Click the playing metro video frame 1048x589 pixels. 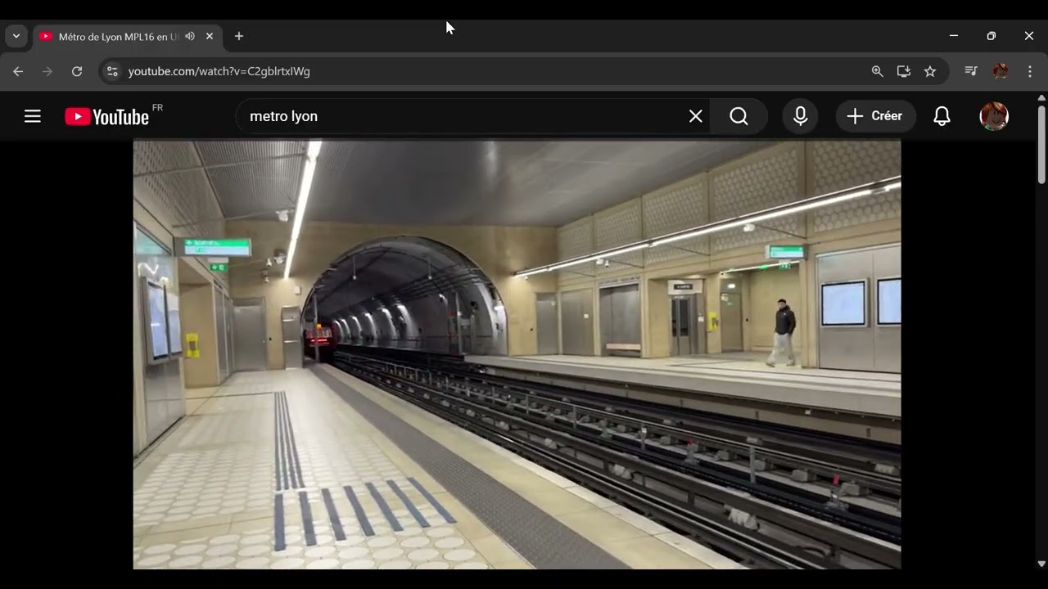pyautogui.click(x=517, y=354)
